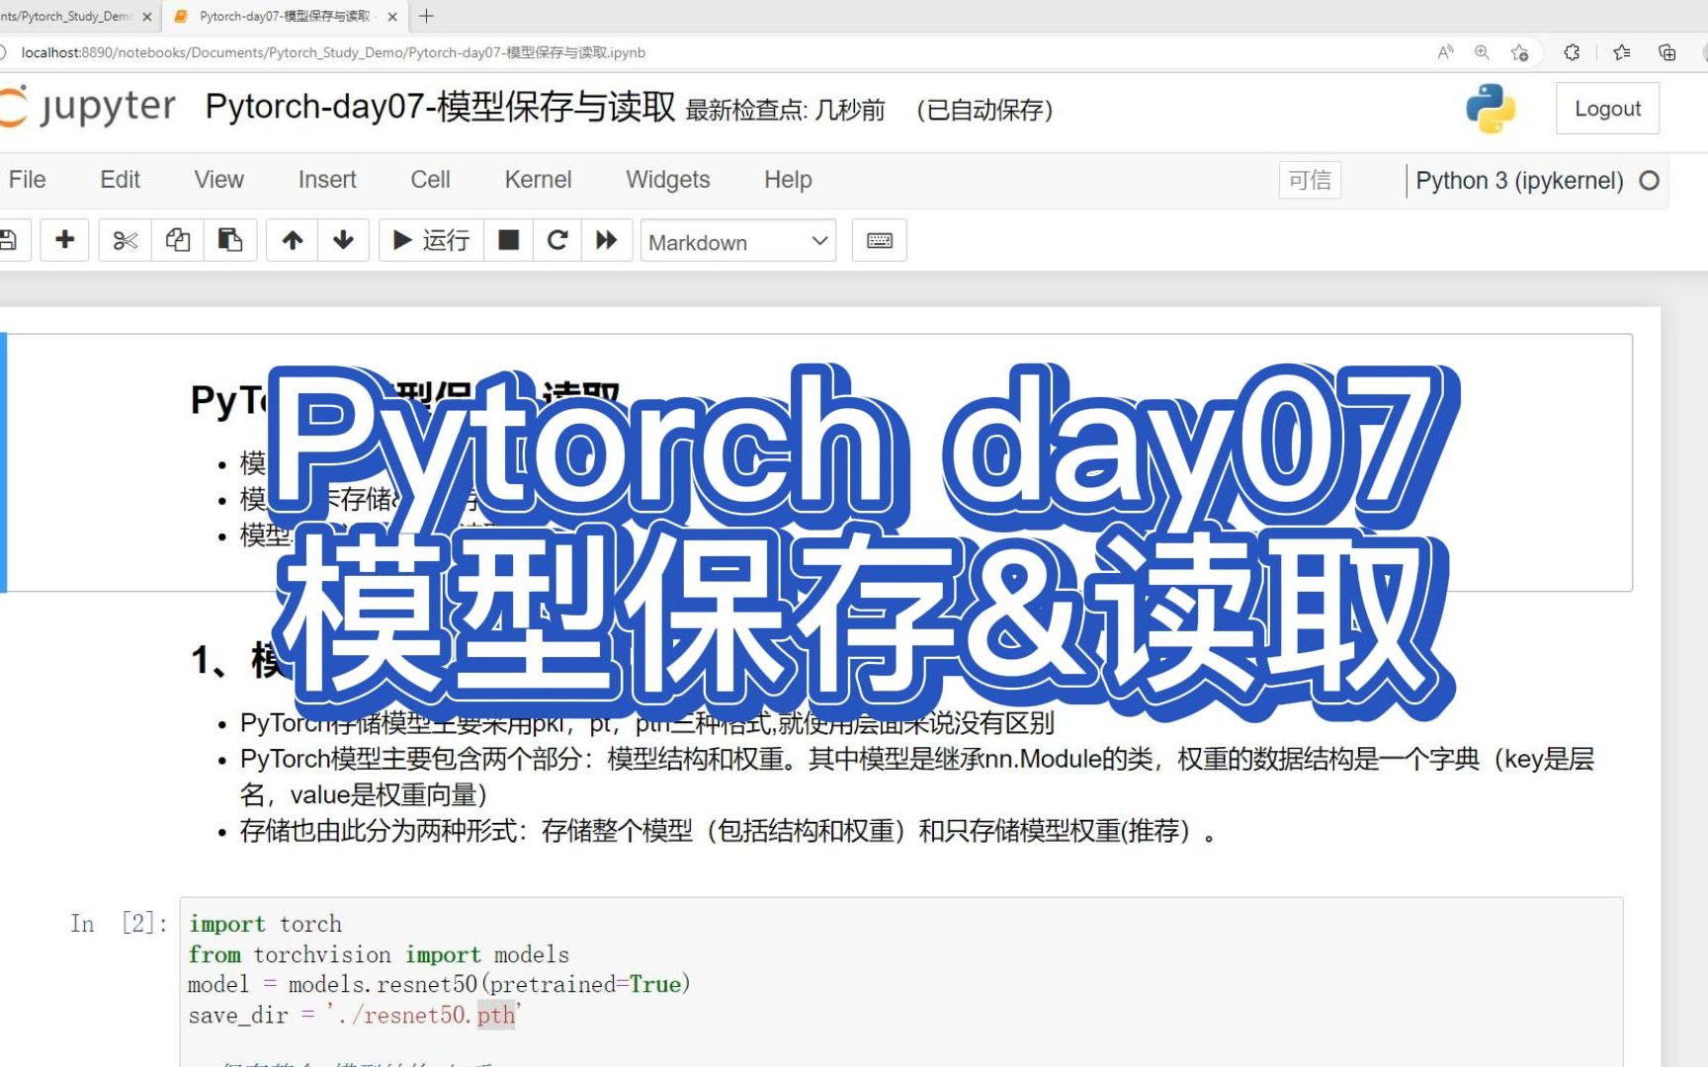The image size is (1708, 1067).
Task: Paste cell below
Action: (x=230, y=240)
